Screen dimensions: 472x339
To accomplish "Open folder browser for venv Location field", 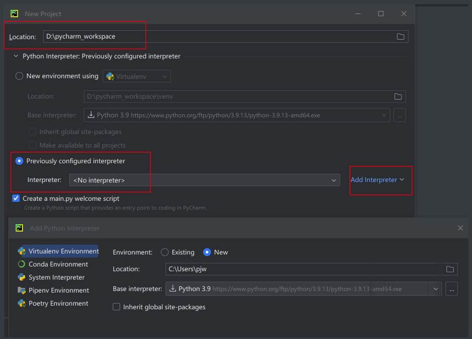I will [398, 96].
